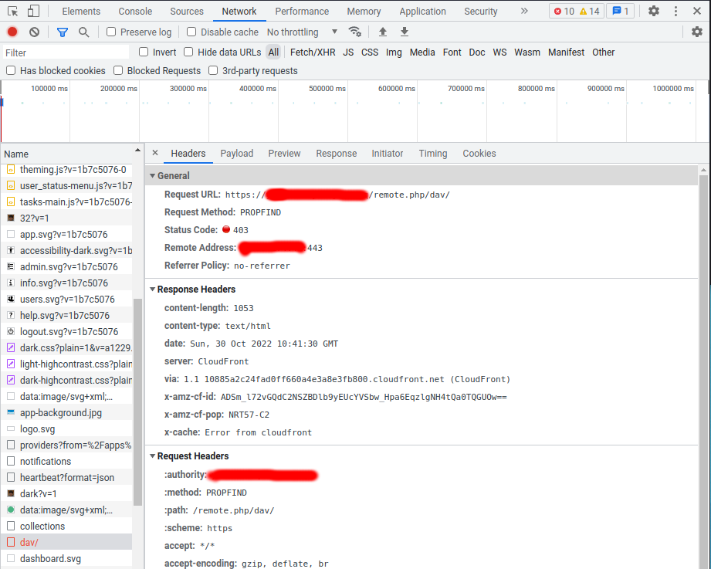Viewport: 711px width, 569px height.
Task: Open the Initiator tab
Action: point(388,153)
